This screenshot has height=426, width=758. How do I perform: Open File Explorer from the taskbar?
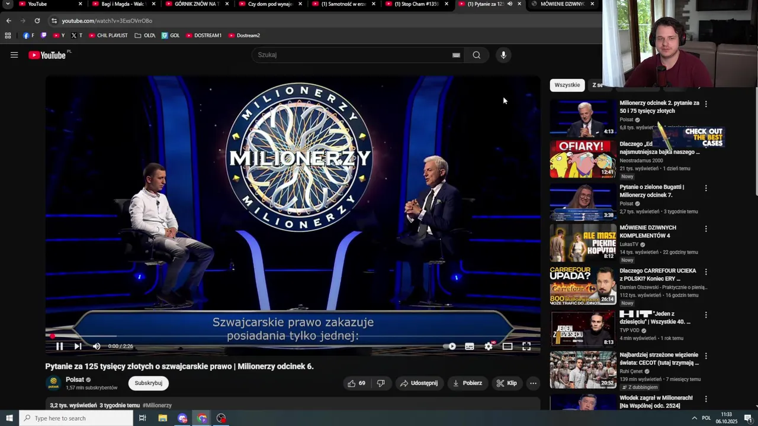[163, 418]
